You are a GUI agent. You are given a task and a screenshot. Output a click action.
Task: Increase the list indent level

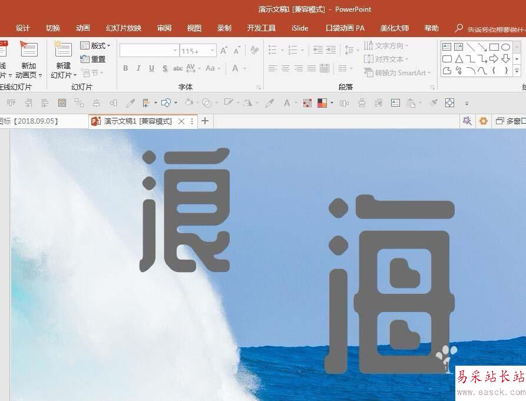[x=331, y=50]
